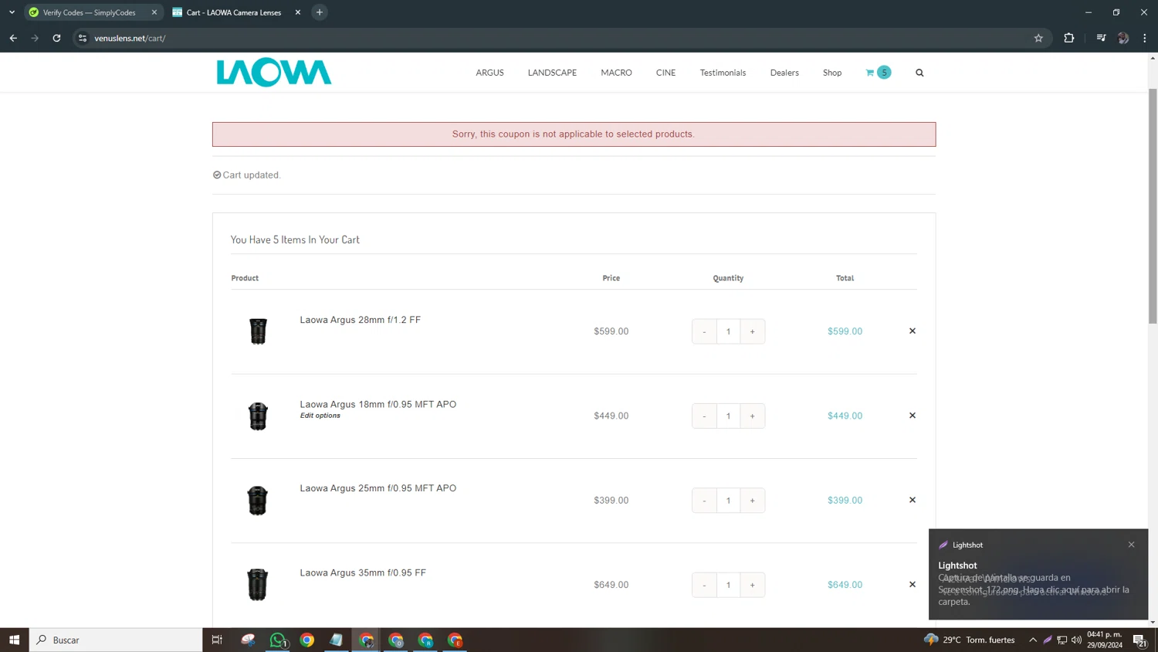The image size is (1158, 652).
Task: Remove Laowa Argus 18mm f/0.95 MFT APO
Action: tap(913, 416)
